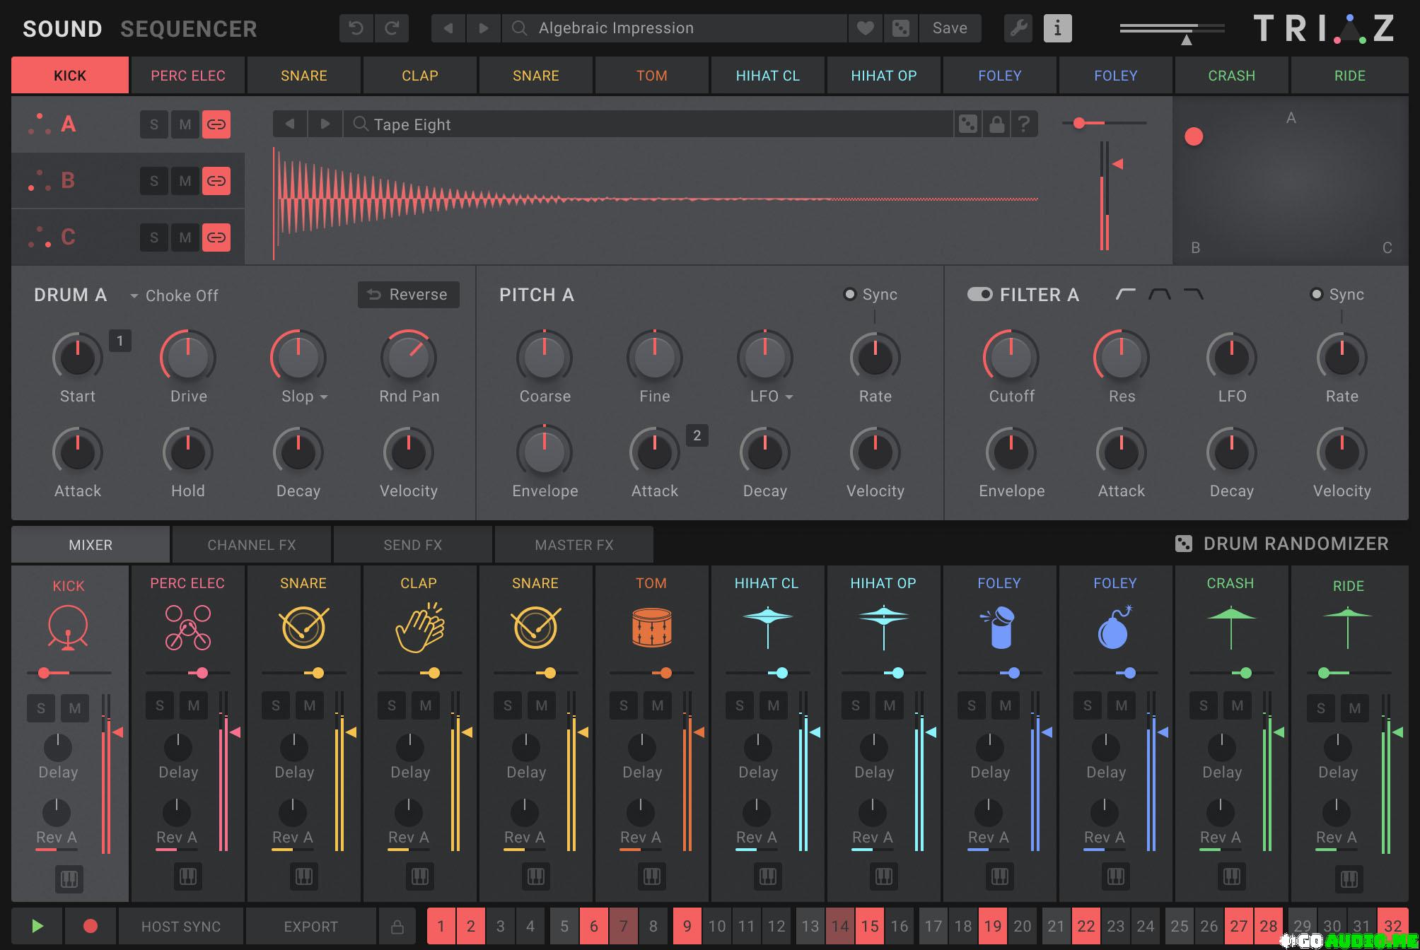1420x950 pixels.
Task: Switch to the CHANNEL FX tab
Action: [x=251, y=545]
